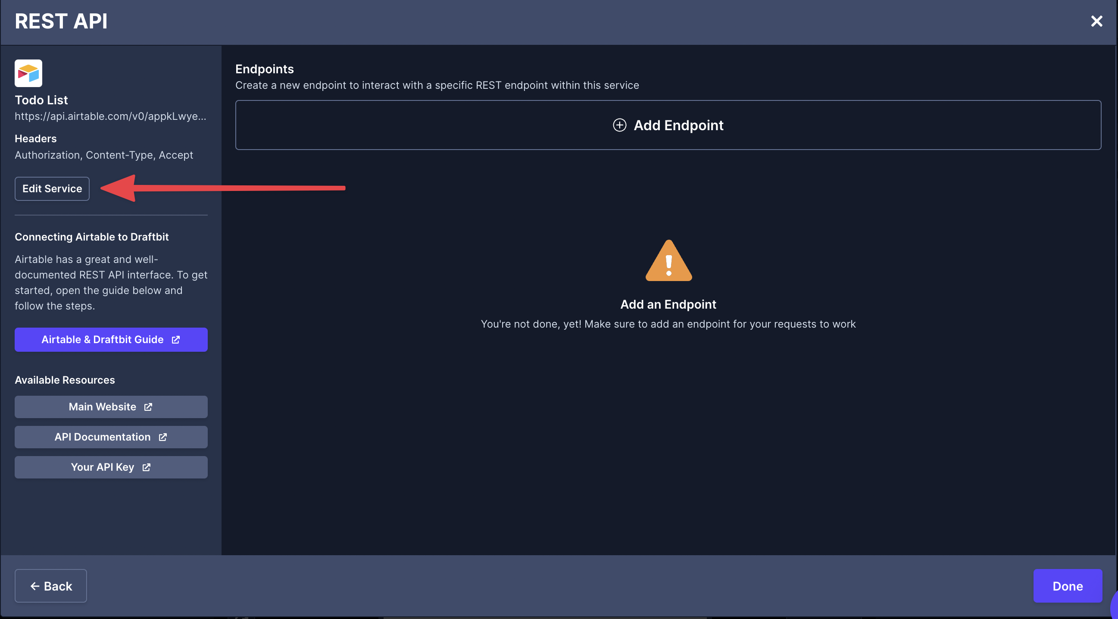Close the REST API dialog with X
The width and height of the screenshot is (1118, 619).
(x=1096, y=21)
